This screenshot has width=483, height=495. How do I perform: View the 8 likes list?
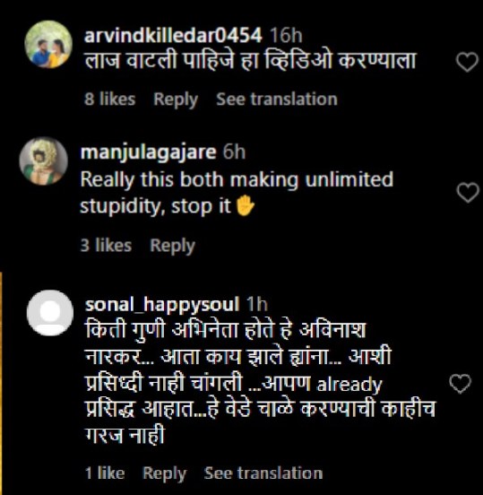tap(110, 99)
